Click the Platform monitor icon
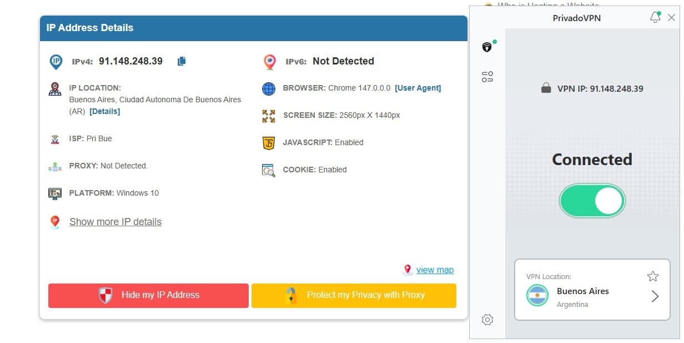Image resolution: width=684 pixels, height=343 pixels. [x=55, y=193]
